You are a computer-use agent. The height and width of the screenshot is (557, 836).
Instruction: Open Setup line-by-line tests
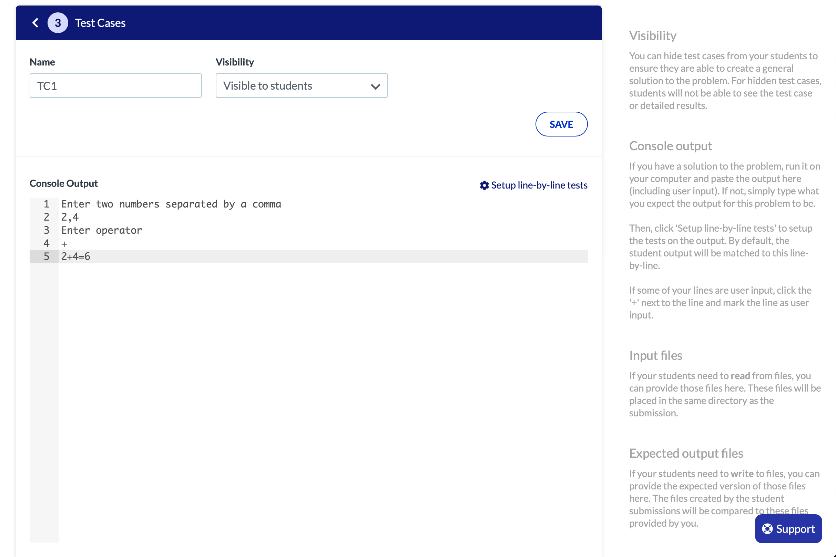coord(533,185)
